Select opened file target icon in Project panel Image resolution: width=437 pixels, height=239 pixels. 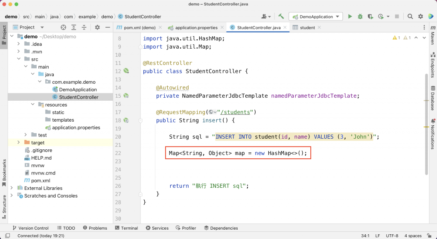[63, 27]
